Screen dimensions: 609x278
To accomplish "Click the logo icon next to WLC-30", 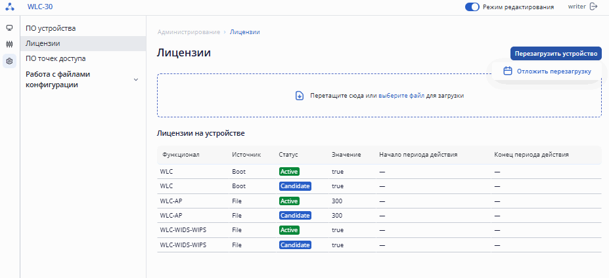I will (9, 7).
